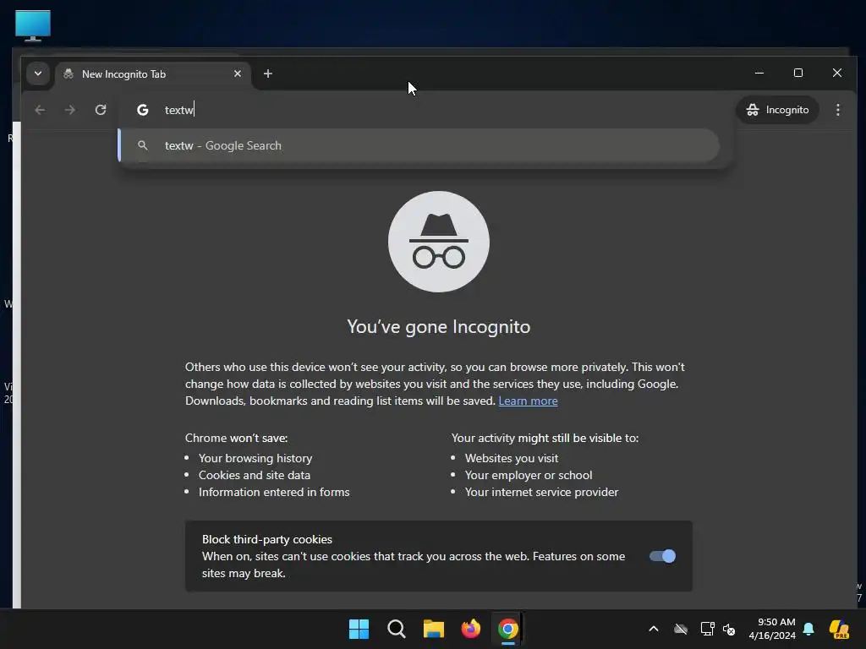Open the notification bell

[x=808, y=629]
